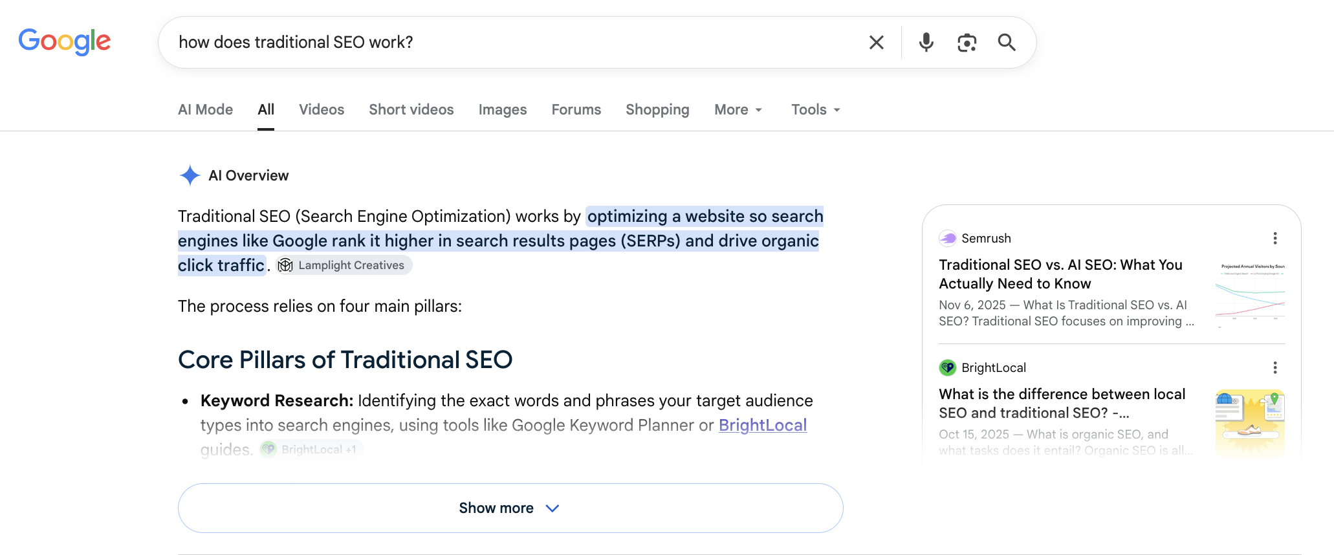The height and width of the screenshot is (555, 1334).
Task: Open the Semrush result options menu
Action: click(x=1275, y=238)
